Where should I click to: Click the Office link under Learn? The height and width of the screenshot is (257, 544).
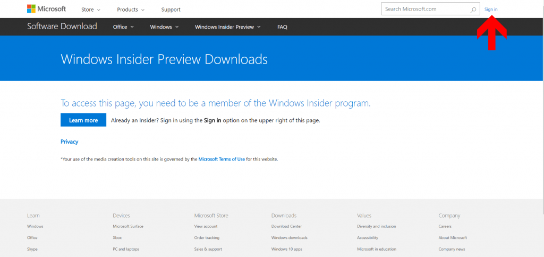pos(32,238)
